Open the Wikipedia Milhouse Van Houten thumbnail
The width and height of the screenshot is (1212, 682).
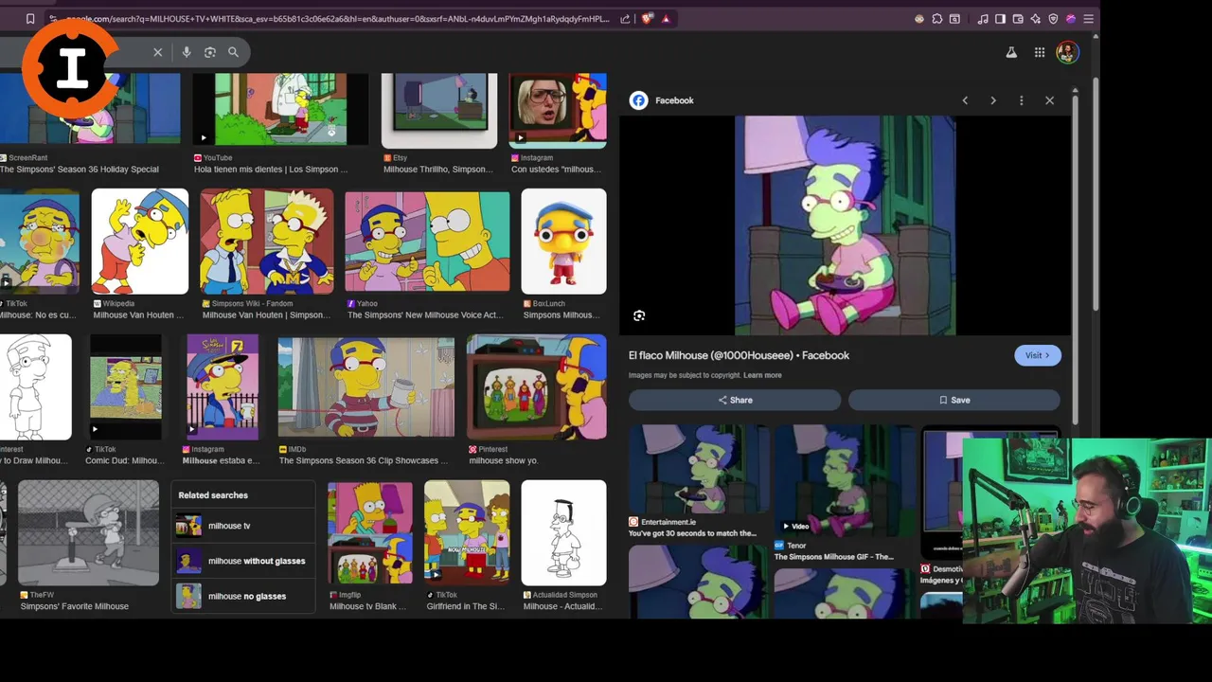[140, 242]
